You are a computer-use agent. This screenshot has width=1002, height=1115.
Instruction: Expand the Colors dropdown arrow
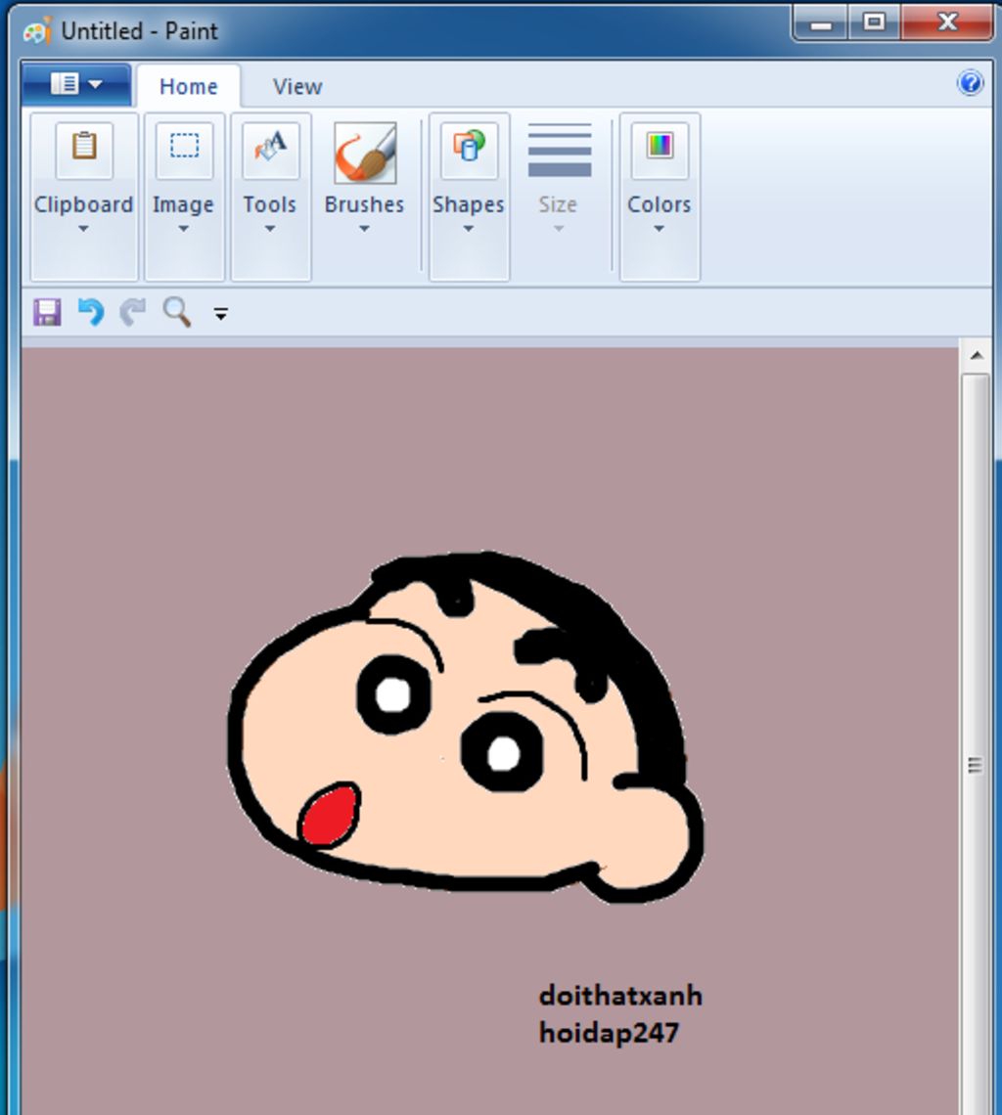pos(659,229)
